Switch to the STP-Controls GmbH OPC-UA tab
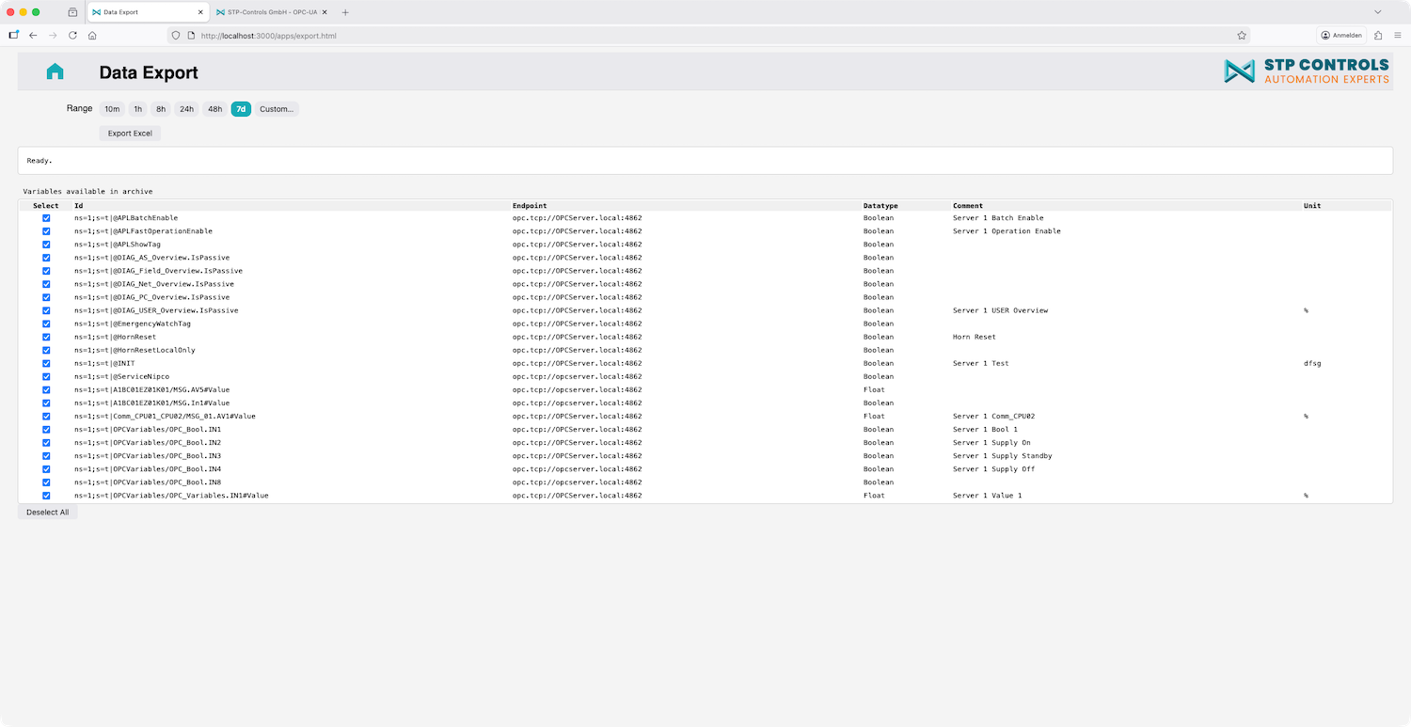 pos(268,12)
